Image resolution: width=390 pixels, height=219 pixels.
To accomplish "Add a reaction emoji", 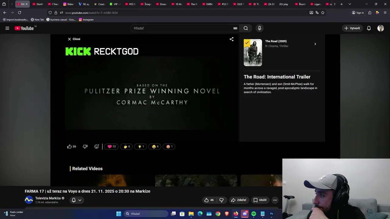I will 97,147.
